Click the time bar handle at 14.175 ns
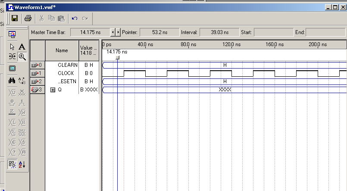 tap(118, 58)
